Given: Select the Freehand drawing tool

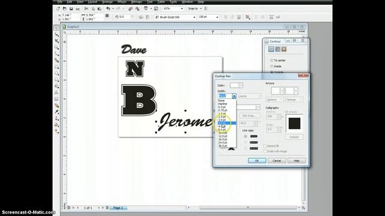Looking at the screenshot, I should (57, 53).
